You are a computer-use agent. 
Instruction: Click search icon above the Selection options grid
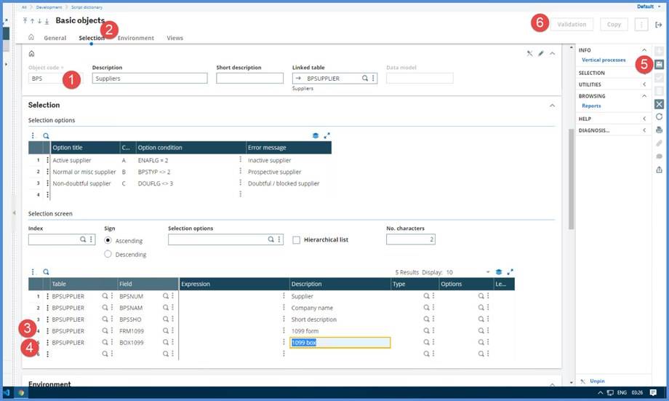46,136
